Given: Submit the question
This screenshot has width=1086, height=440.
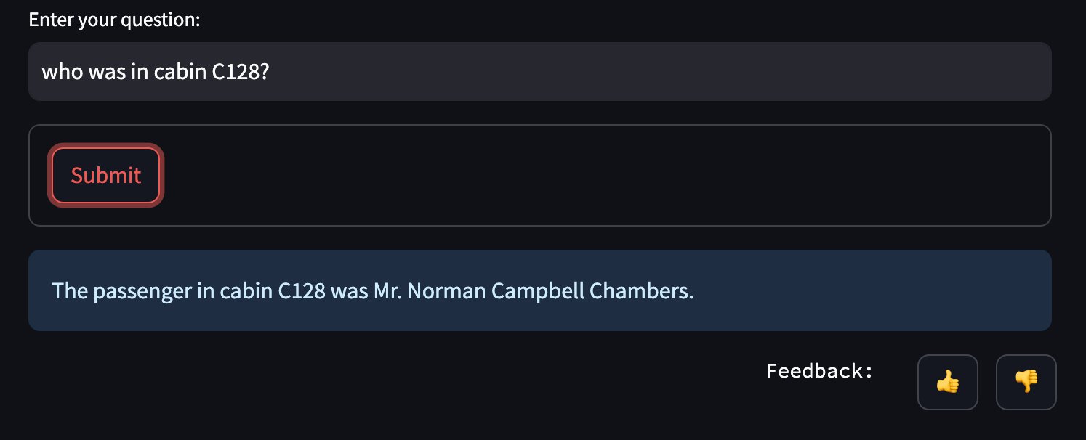Looking at the screenshot, I should 106,175.
